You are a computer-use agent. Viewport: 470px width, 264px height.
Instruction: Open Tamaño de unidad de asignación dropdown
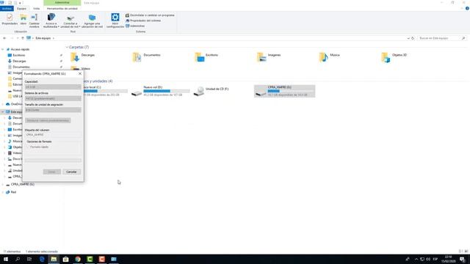[x=53, y=110]
